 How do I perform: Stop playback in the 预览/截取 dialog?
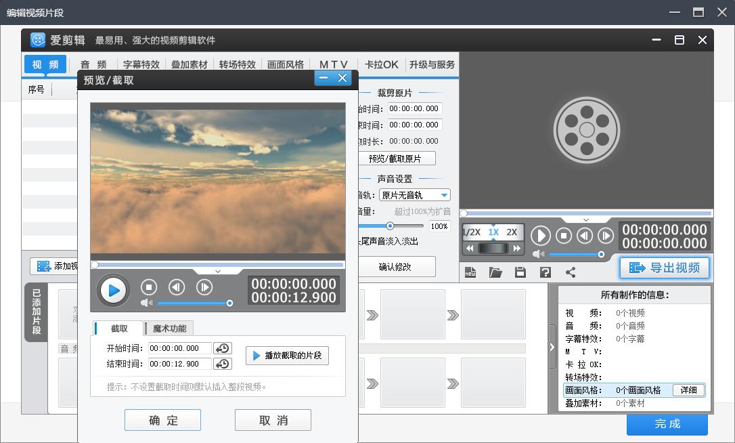(149, 287)
